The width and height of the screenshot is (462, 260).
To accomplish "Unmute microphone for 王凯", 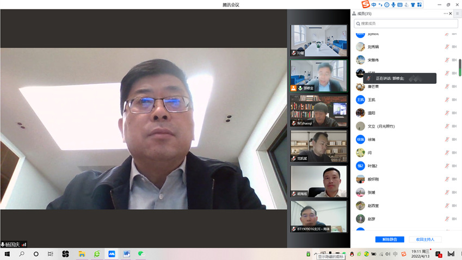I will pyautogui.click(x=447, y=100).
